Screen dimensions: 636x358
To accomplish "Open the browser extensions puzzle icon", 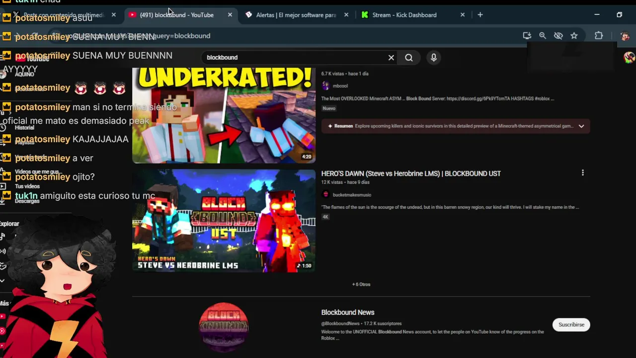I will [599, 36].
